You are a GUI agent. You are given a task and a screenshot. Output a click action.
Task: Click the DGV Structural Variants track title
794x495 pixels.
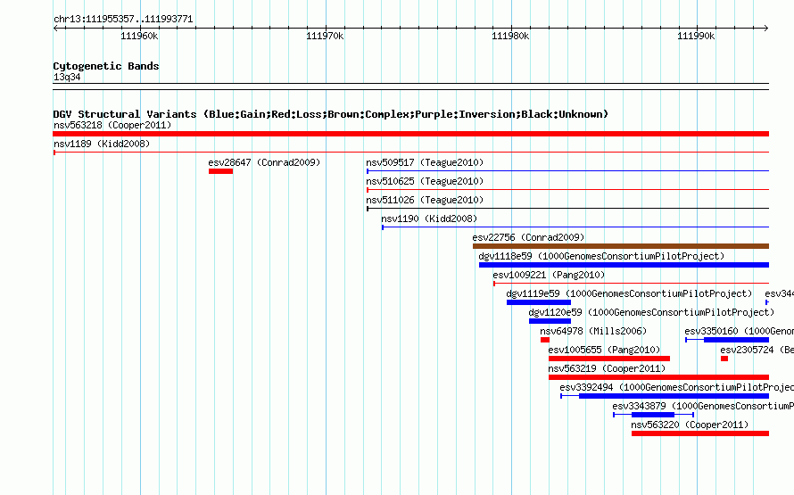pyautogui.click(x=331, y=114)
